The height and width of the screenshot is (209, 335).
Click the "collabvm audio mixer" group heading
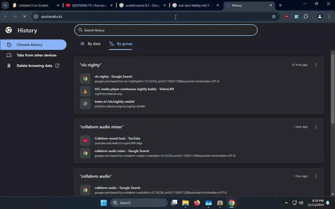[102, 127]
